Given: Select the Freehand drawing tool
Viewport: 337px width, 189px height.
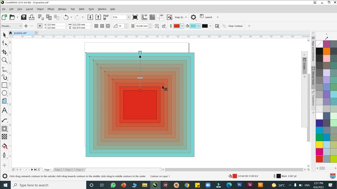Looking at the screenshot, I should point(4,70).
